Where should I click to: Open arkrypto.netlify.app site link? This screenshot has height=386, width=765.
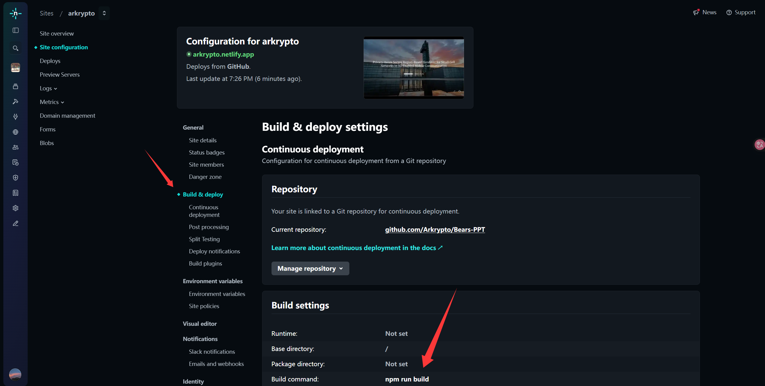(x=223, y=54)
